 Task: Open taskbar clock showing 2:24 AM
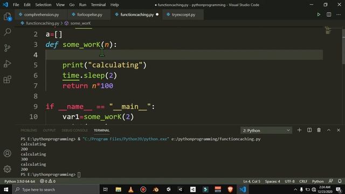pyautogui.click(x=325, y=189)
